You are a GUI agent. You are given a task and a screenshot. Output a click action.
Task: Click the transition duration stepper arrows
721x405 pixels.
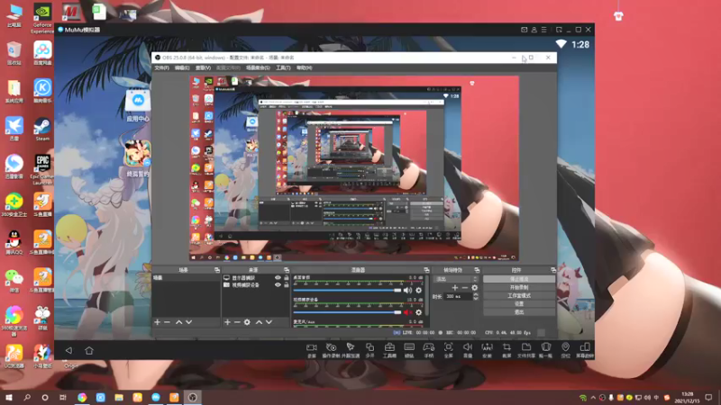(x=476, y=297)
